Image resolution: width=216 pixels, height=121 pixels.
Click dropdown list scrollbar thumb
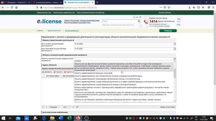click(x=175, y=73)
